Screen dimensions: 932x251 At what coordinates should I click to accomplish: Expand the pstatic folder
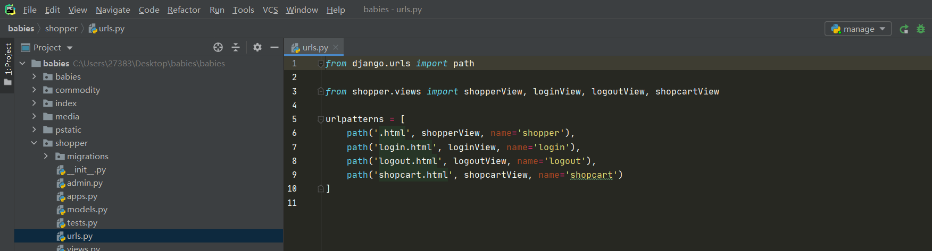[x=34, y=129]
